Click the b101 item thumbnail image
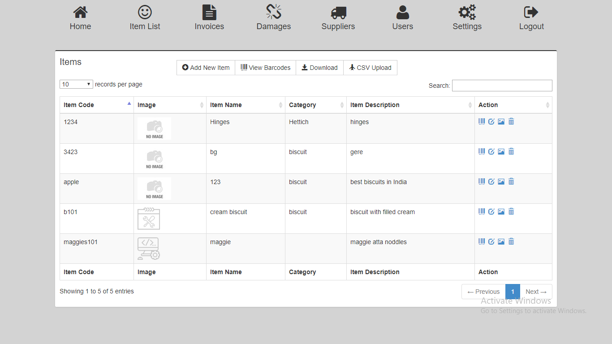This screenshot has height=344, width=612. tap(149, 219)
